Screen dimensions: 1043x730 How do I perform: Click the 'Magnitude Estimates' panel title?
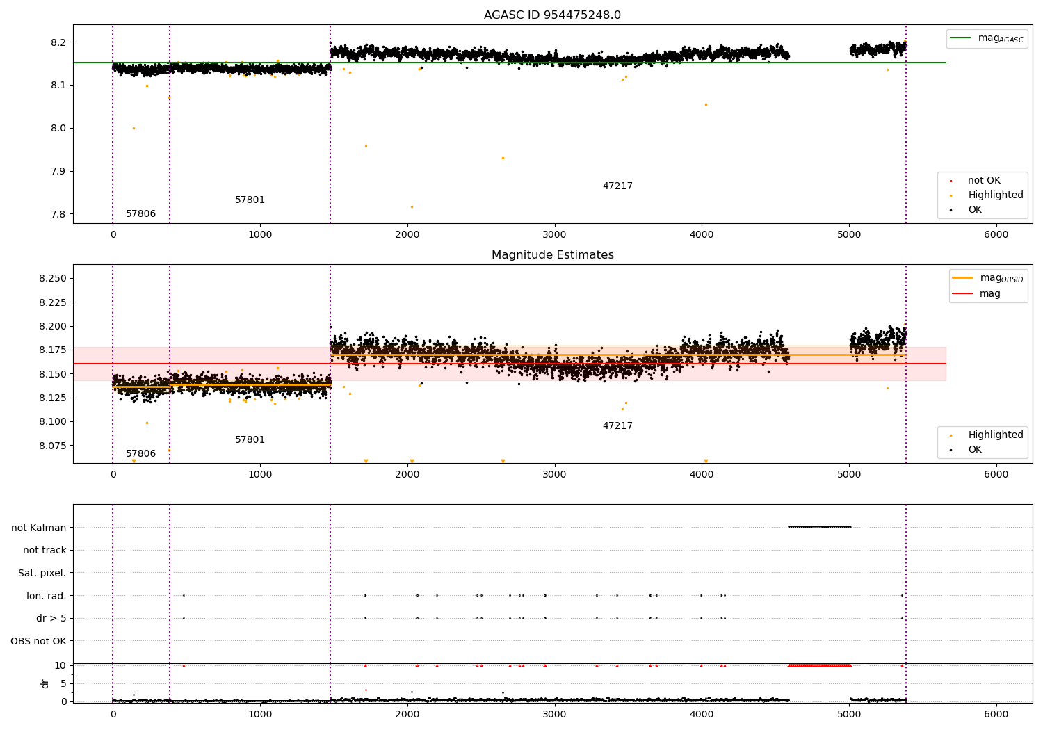[x=552, y=255]
